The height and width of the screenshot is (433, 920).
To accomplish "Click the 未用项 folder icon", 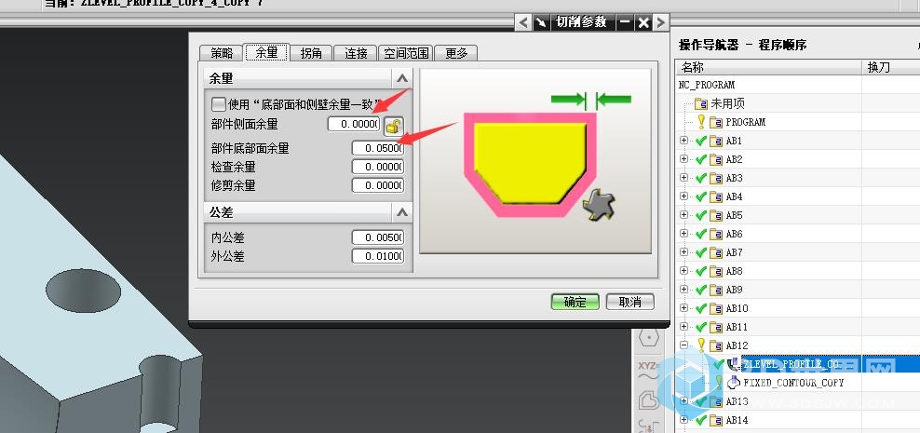I will point(701,104).
